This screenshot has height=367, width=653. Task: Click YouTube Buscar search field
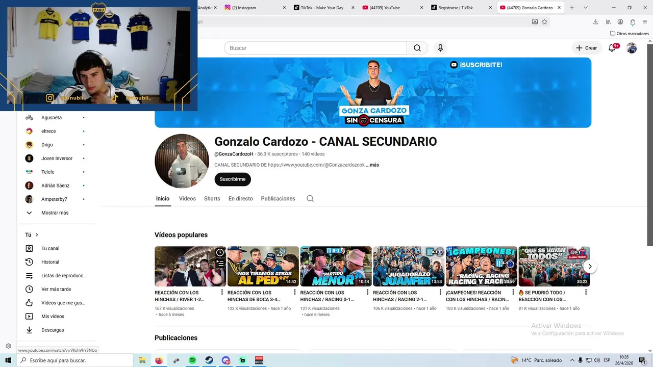315,48
